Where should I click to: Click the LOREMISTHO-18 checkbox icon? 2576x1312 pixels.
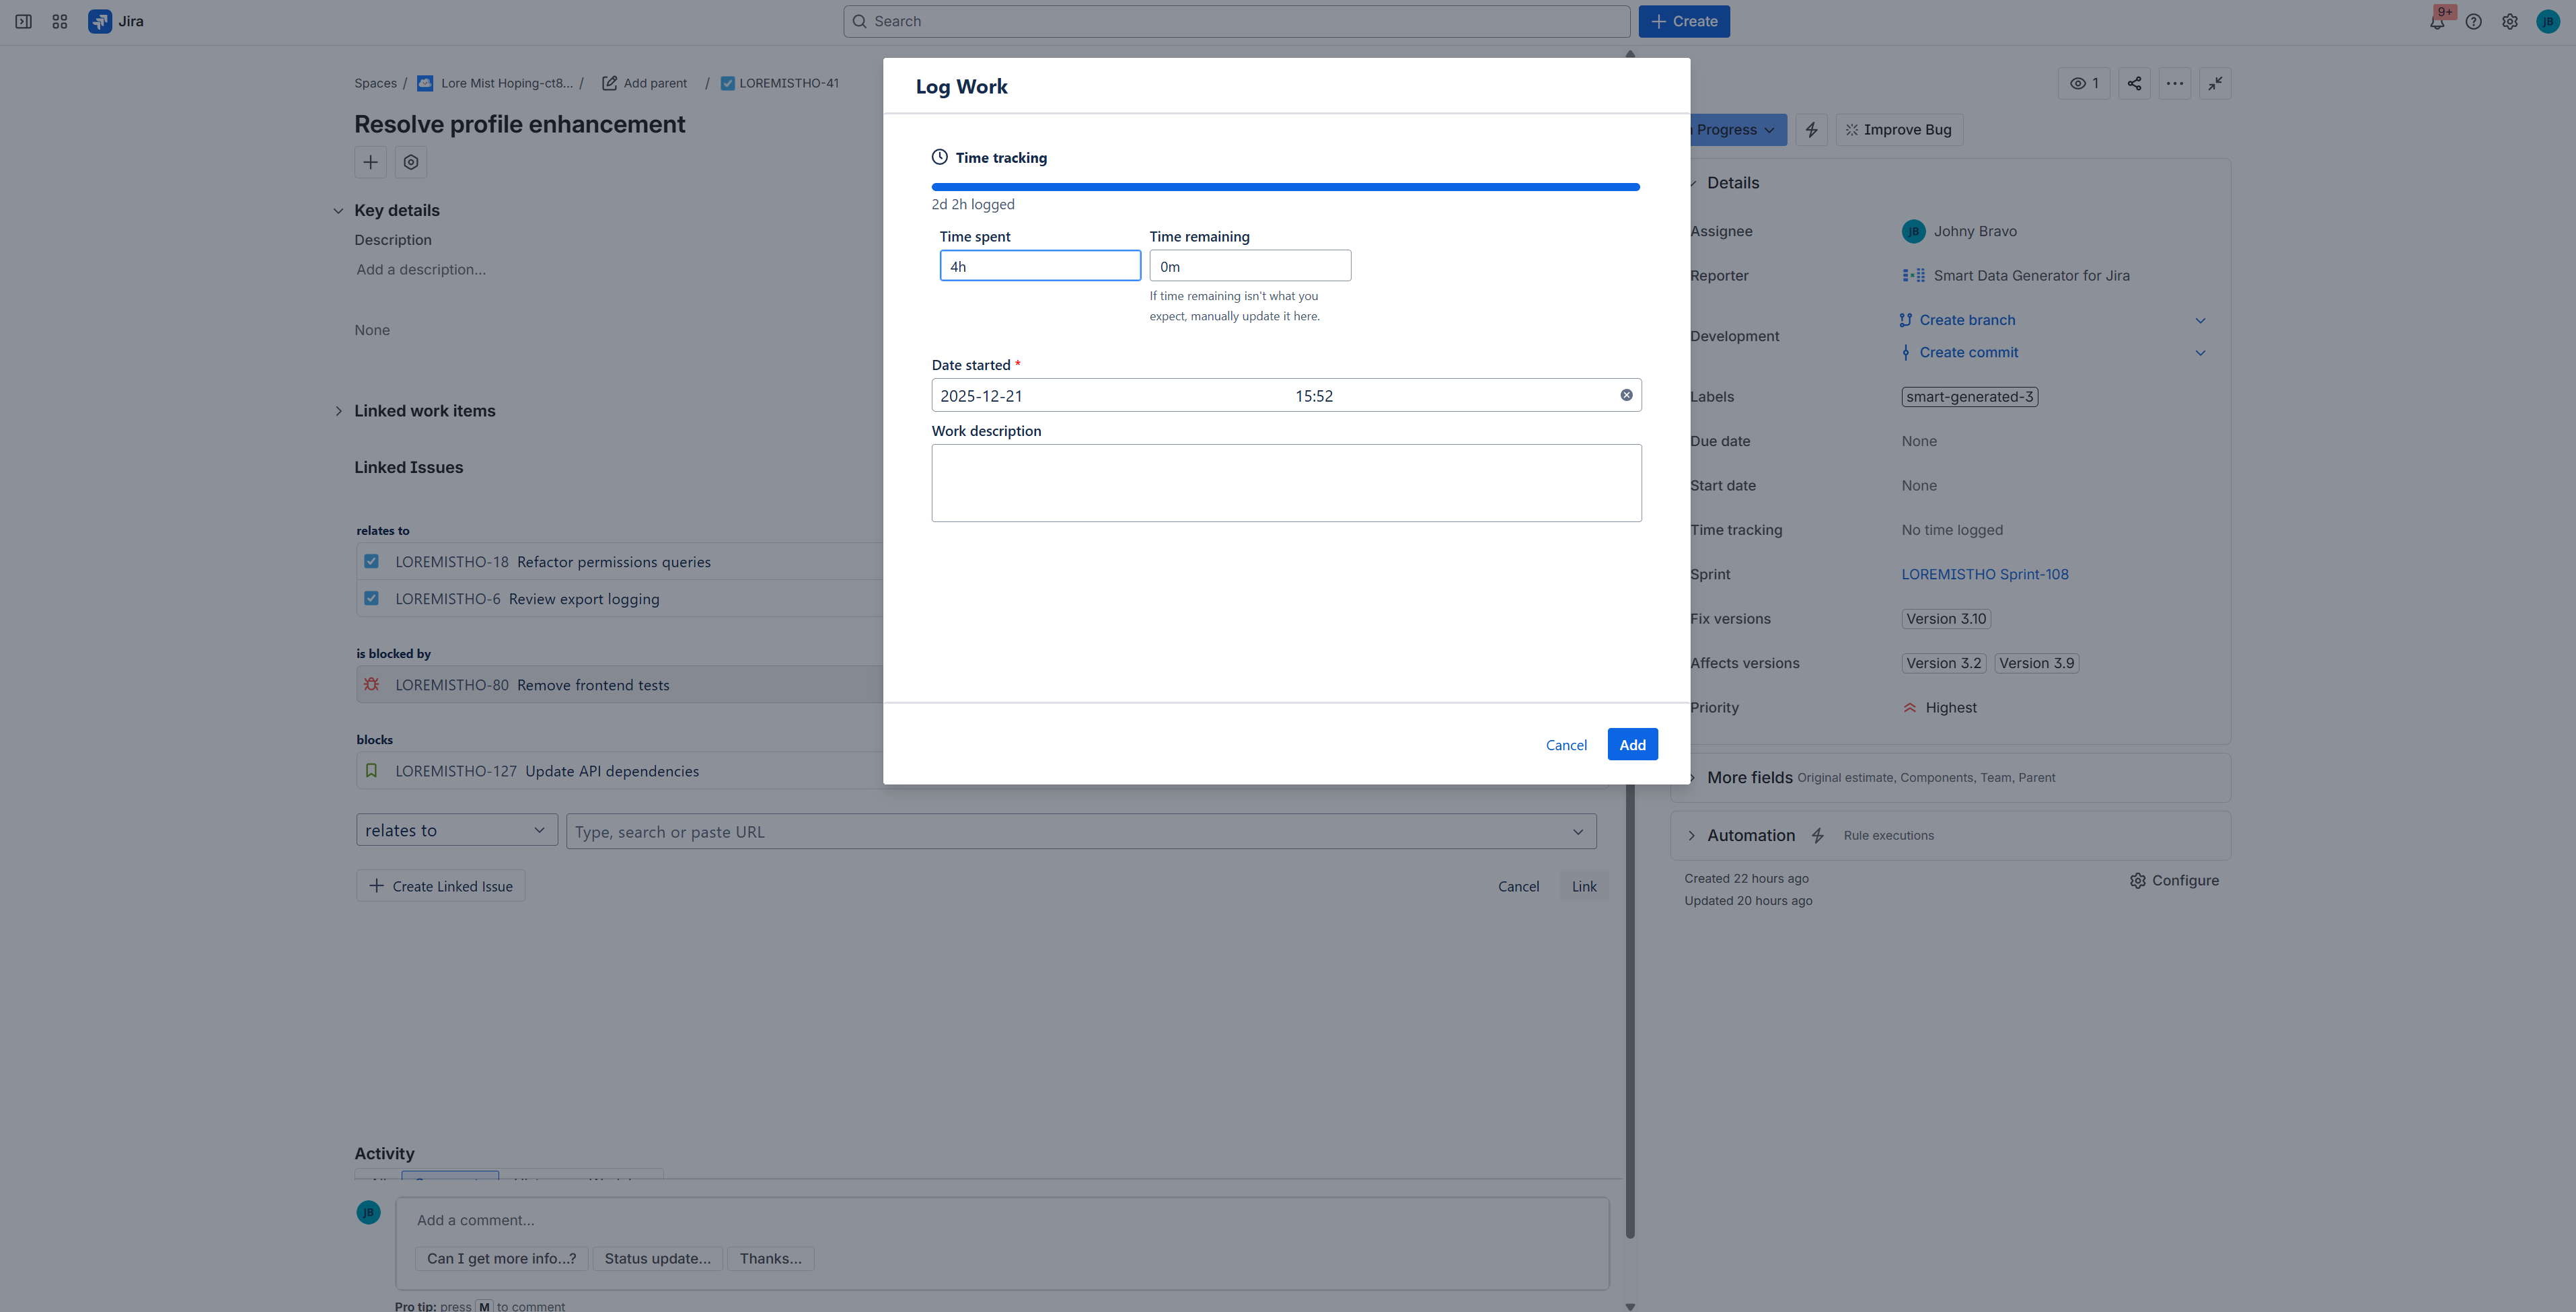pyautogui.click(x=371, y=562)
